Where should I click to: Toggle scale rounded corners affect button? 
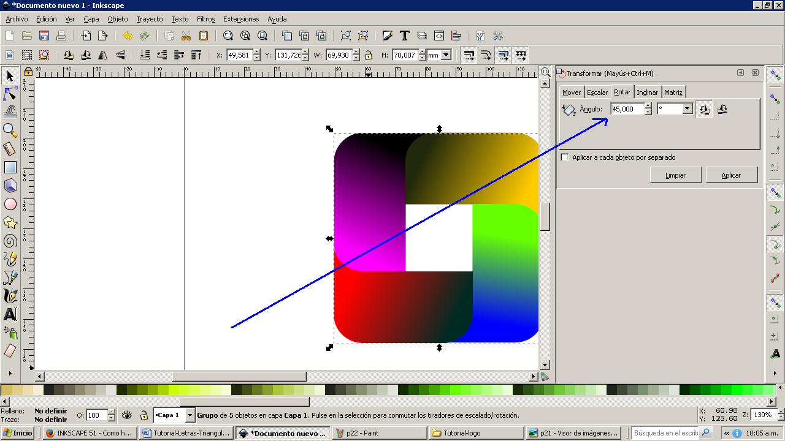point(486,55)
